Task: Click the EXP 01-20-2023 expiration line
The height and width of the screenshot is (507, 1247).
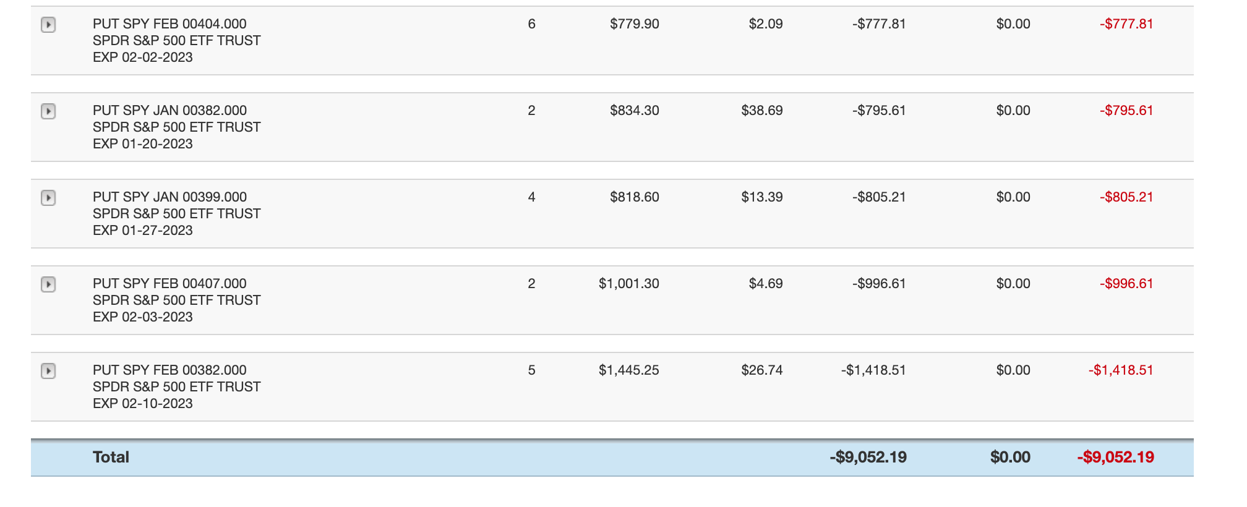Action: 143,144
